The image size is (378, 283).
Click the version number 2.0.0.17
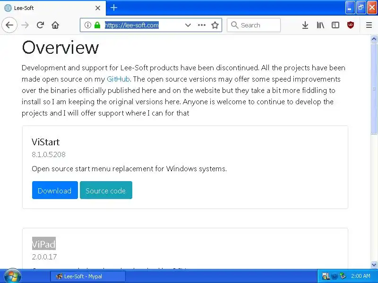click(44, 257)
